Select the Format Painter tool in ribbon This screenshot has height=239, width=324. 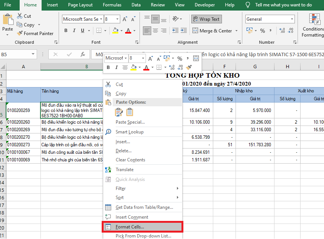35,34
